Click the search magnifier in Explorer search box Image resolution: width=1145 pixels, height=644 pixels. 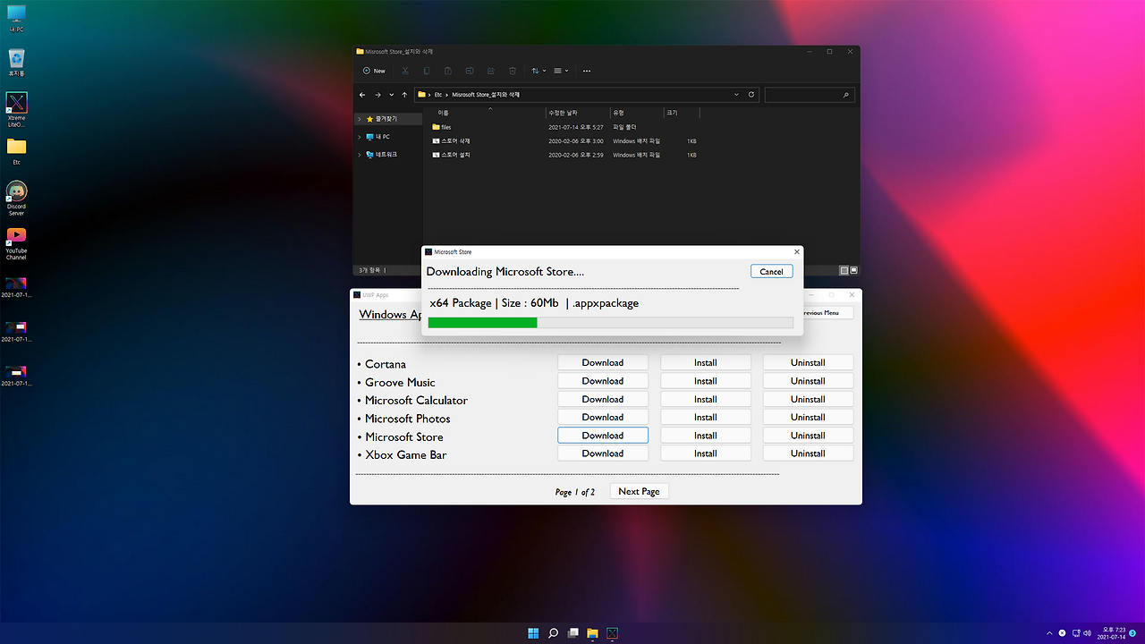(x=846, y=94)
